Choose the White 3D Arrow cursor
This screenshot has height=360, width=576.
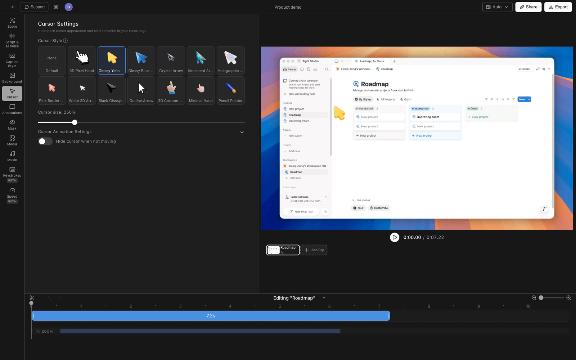(x=82, y=90)
